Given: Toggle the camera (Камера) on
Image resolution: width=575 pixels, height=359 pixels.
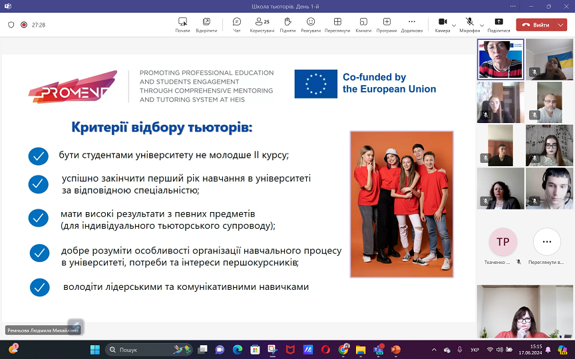Looking at the screenshot, I should 442,25.
